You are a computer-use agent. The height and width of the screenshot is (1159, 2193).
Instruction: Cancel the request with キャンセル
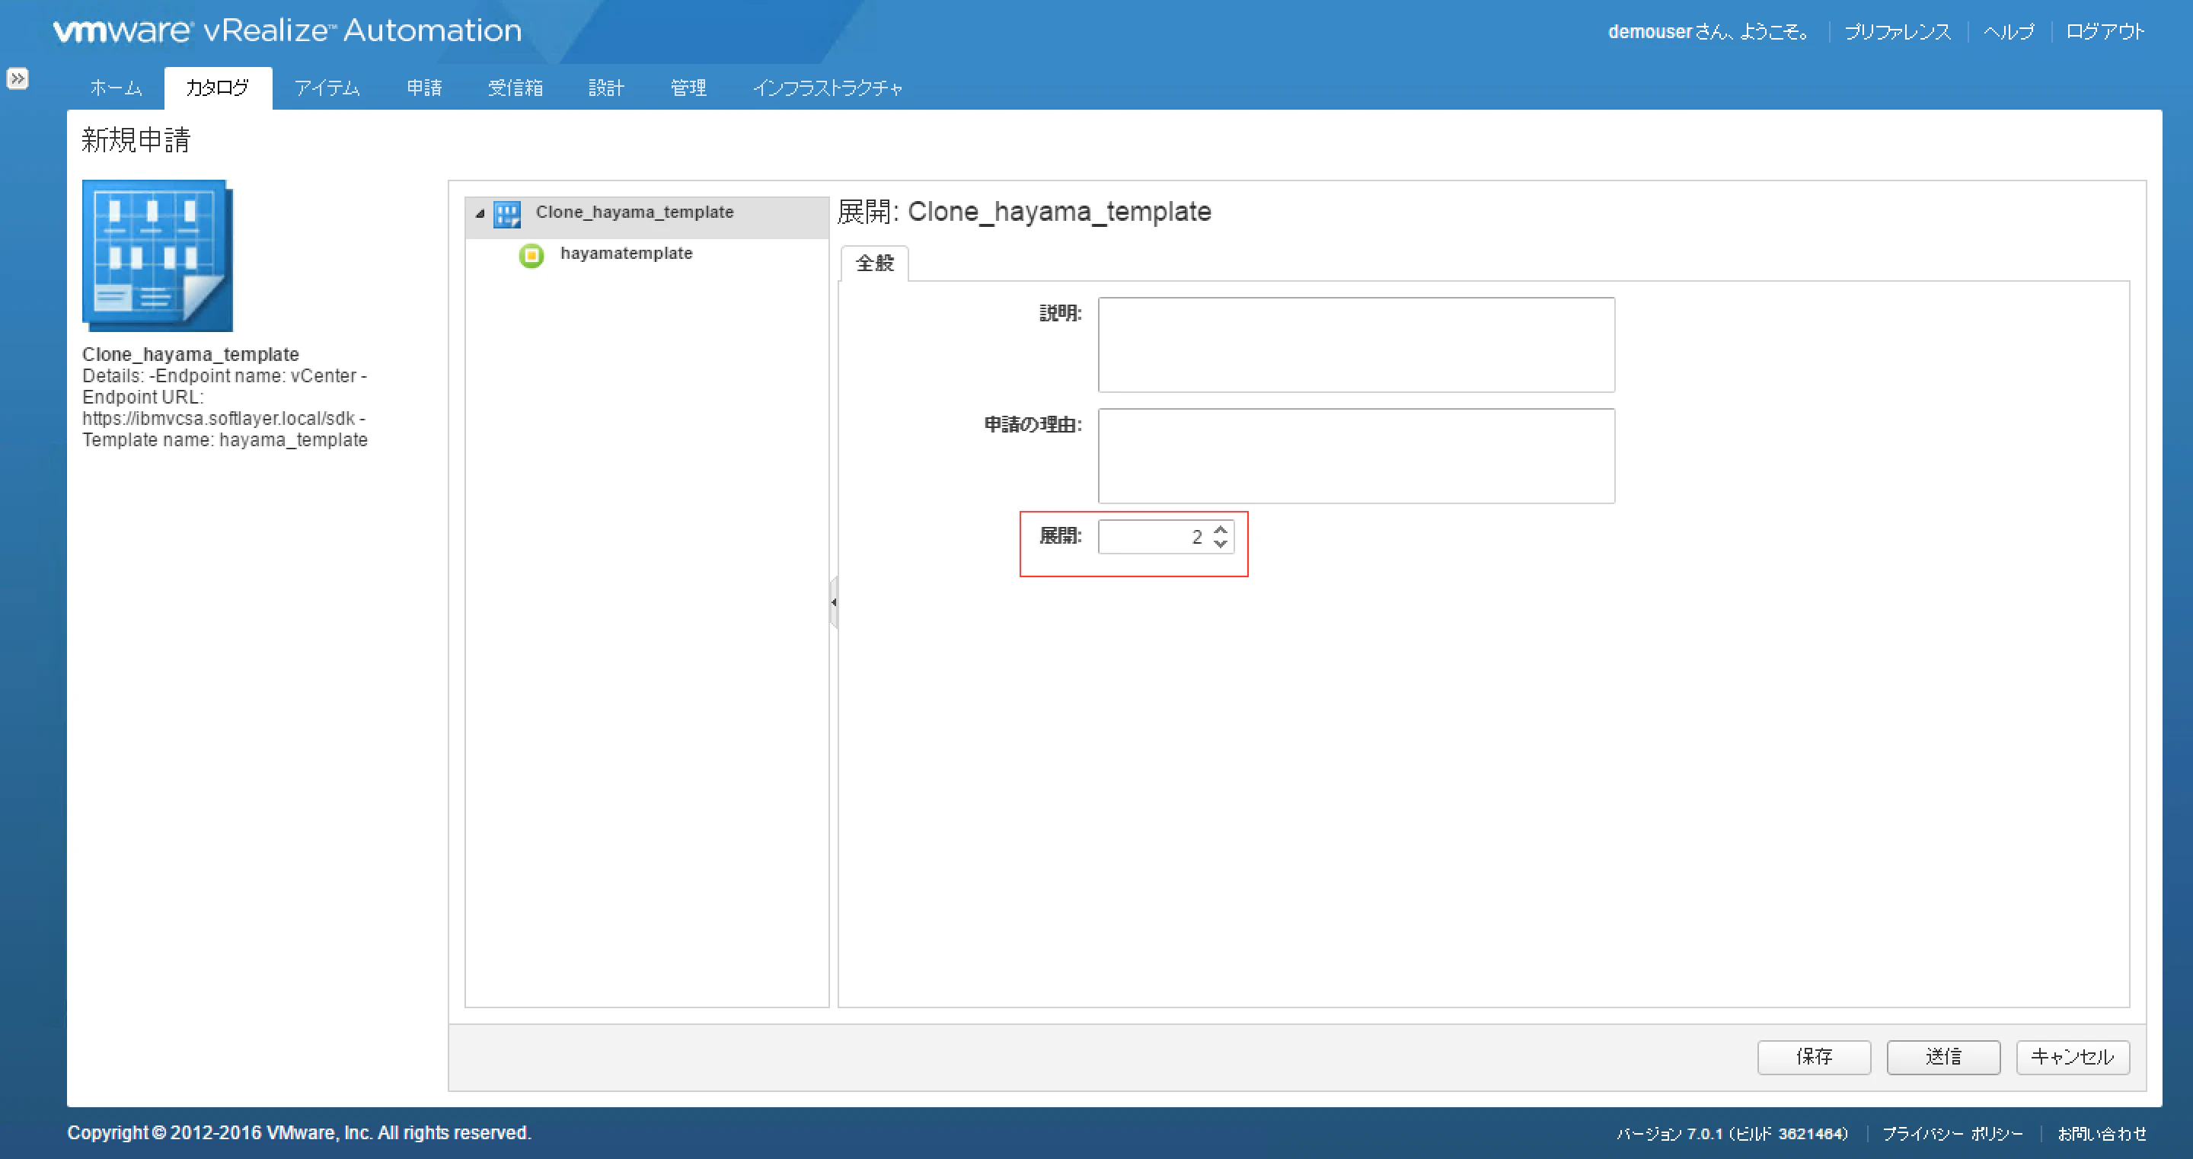point(2072,1057)
